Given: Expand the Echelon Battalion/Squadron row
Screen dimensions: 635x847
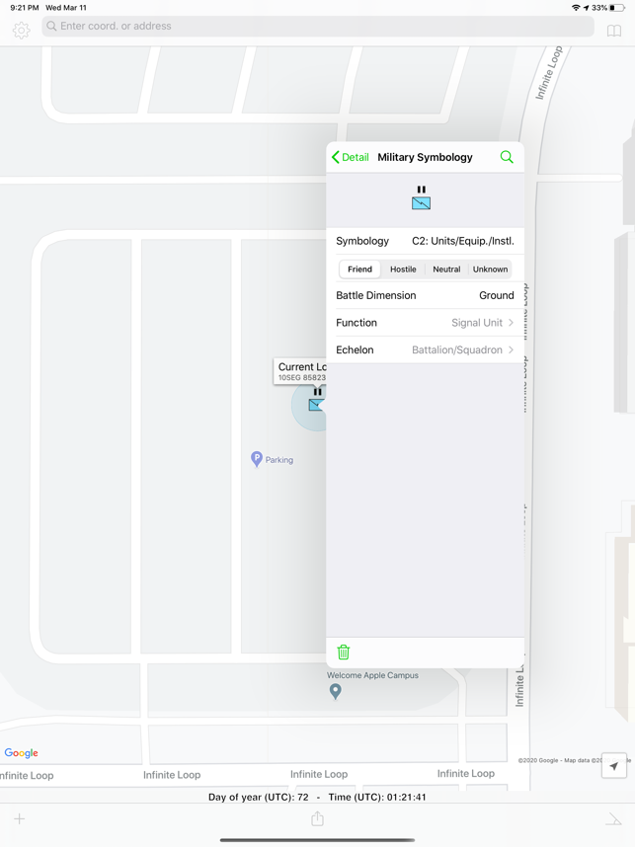Looking at the screenshot, I should click(x=425, y=349).
